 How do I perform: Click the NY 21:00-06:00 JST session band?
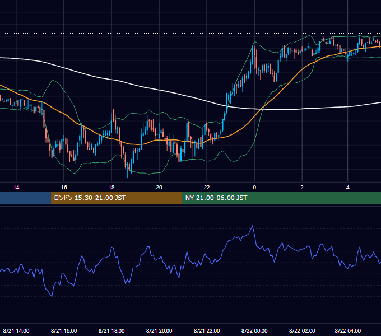[x=281, y=198]
